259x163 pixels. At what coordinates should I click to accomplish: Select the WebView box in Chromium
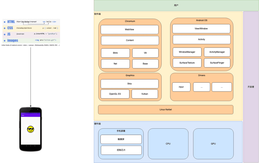click(x=129, y=30)
